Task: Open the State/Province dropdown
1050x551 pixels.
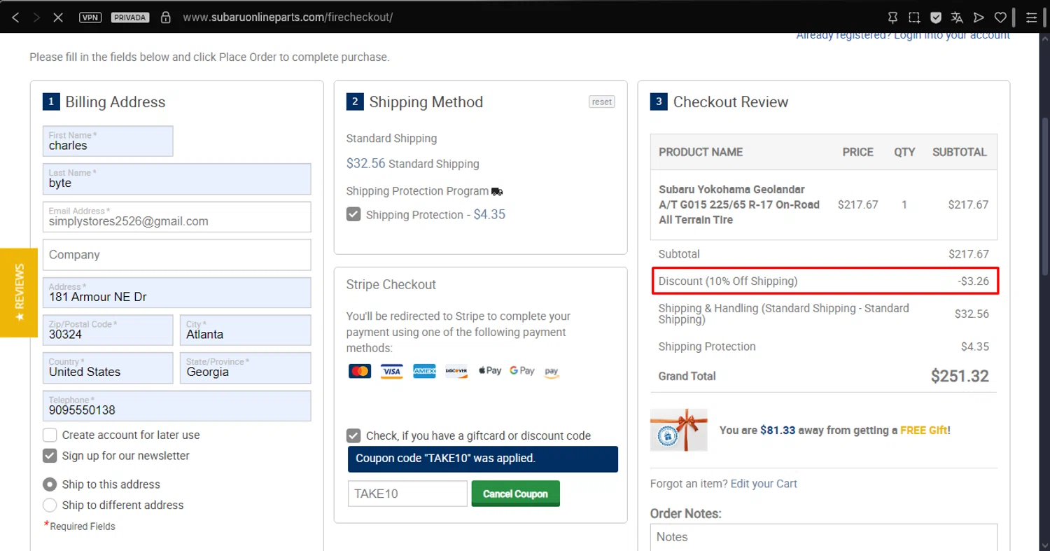Action: [x=246, y=368]
